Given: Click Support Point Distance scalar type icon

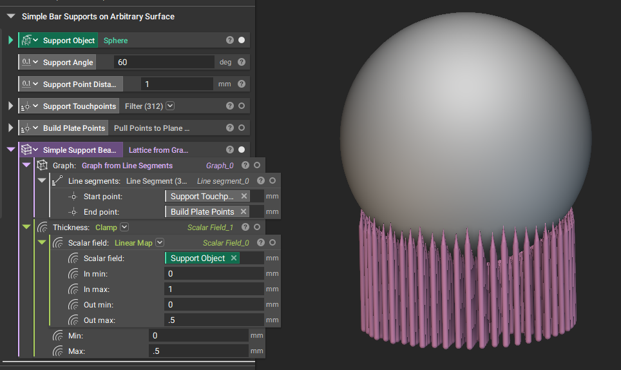Looking at the screenshot, I should [x=26, y=84].
